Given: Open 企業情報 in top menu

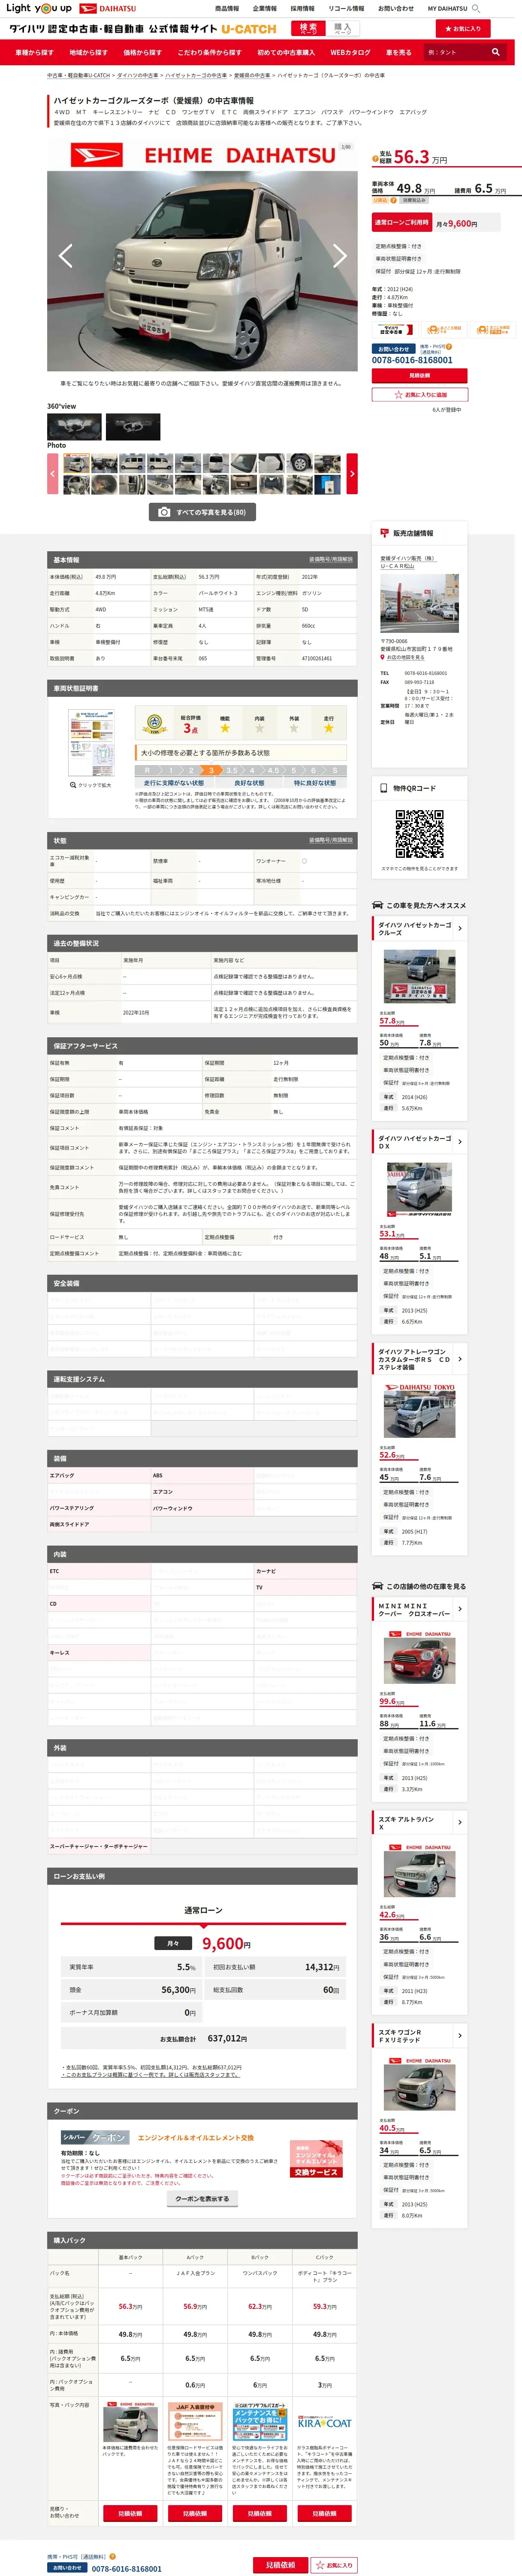Looking at the screenshot, I should [x=265, y=8].
